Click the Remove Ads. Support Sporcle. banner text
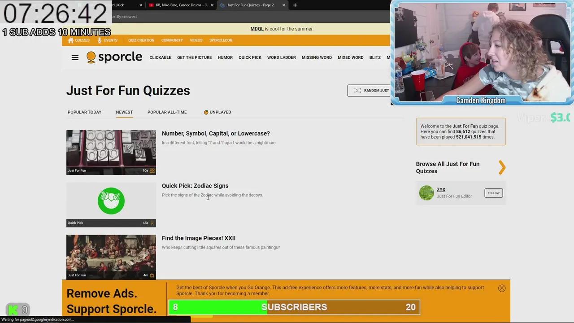The image size is (574, 323). 112,301
